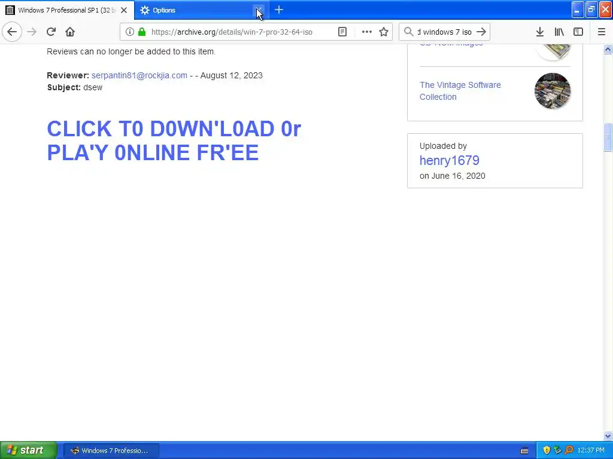Toggle reader view in the address bar

[342, 32]
